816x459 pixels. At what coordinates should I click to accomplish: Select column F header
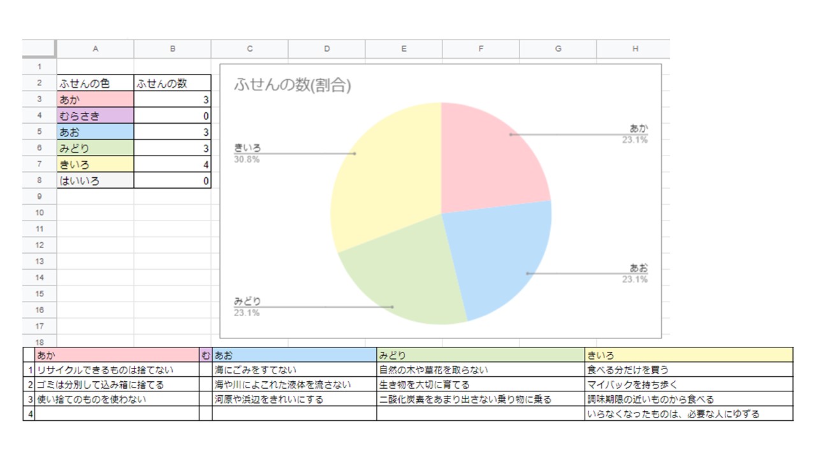tap(481, 49)
